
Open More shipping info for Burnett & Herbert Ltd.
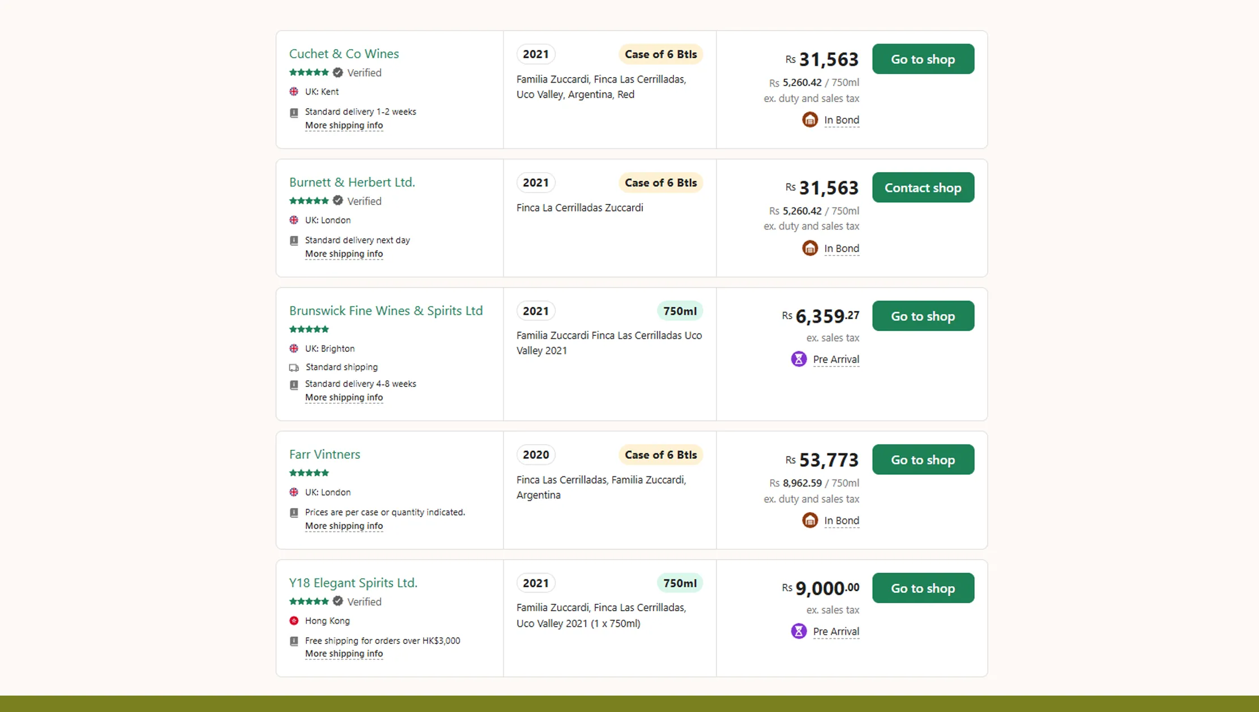343,254
